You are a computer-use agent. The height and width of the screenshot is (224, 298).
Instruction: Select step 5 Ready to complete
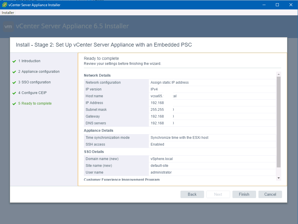coord(35,103)
